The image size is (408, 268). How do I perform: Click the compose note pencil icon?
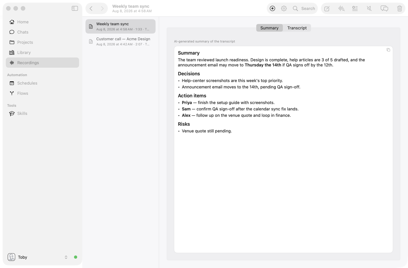click(327, 9)
